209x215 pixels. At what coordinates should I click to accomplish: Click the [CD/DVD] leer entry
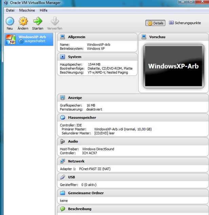point(104,133)
